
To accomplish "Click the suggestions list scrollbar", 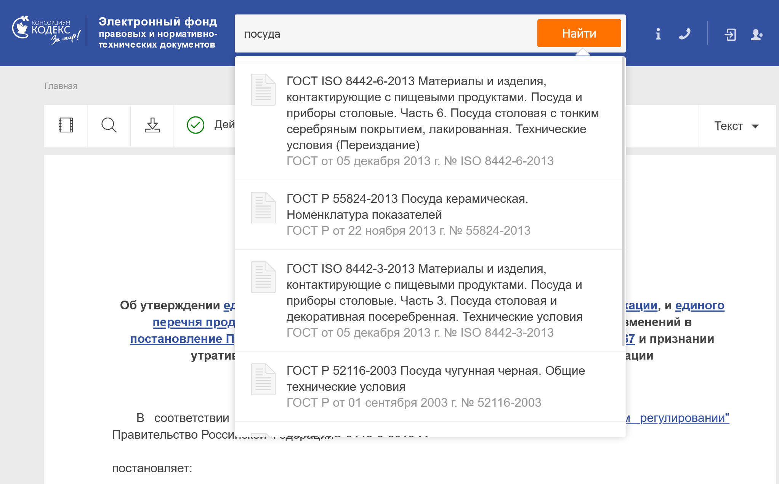I will [624, 202].
